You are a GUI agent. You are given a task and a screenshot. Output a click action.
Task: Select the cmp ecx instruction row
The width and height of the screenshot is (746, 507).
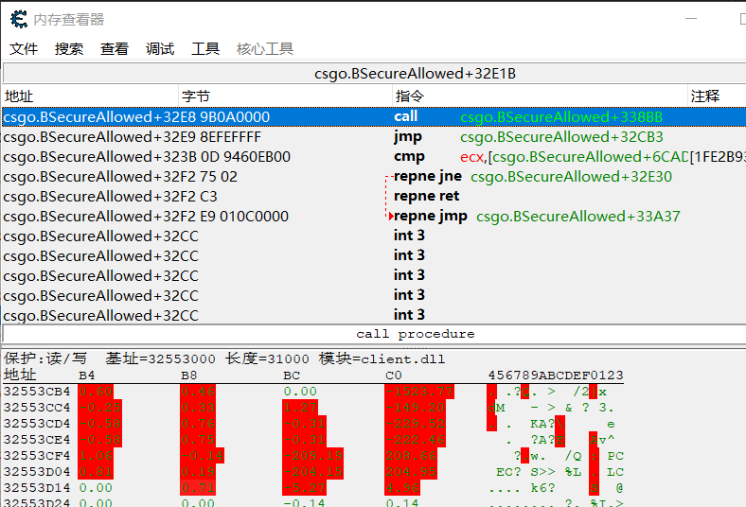[374, 157]
